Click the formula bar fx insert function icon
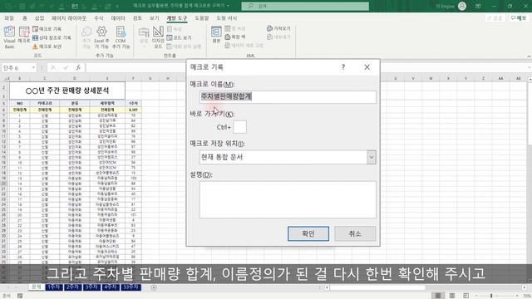532x299 pixels. (78, 67)
